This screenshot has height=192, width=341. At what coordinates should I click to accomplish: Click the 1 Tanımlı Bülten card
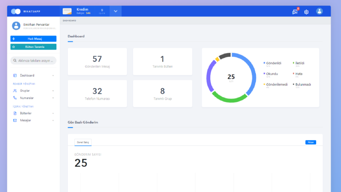(163, 62)
